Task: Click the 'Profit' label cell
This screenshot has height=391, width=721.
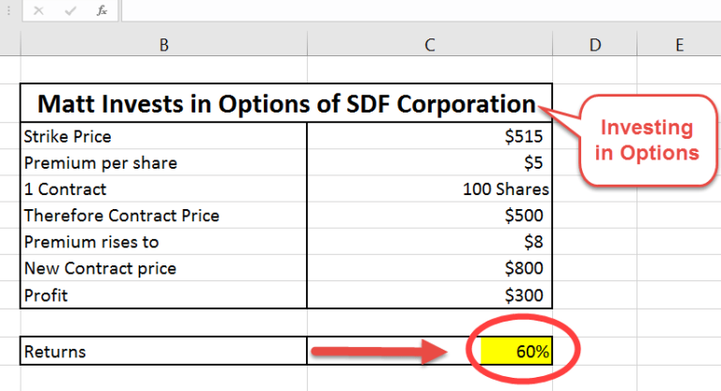Action: point(163,294)
